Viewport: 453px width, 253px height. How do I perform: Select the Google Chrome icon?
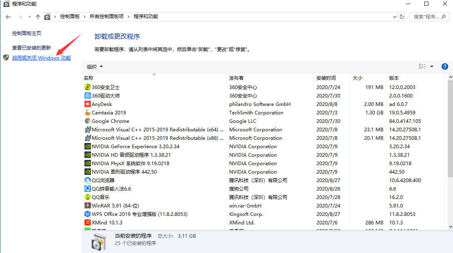(x=88, y=121)
